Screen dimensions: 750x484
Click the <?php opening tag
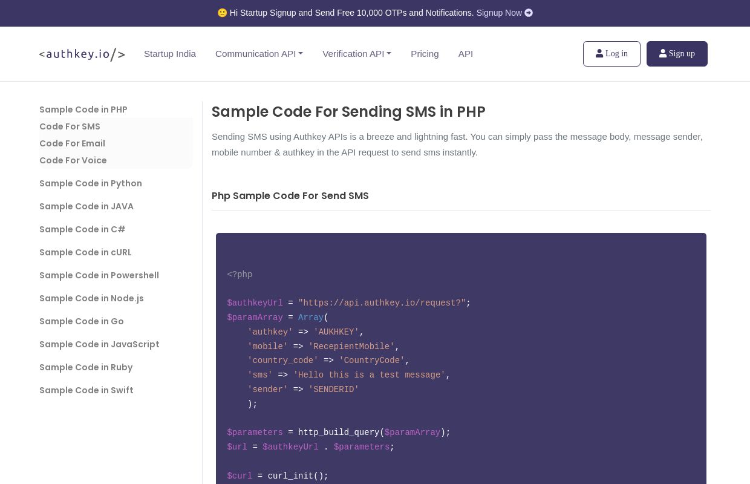point(240,275)
